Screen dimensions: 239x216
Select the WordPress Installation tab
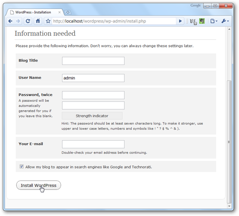click(x=35, y=12)
